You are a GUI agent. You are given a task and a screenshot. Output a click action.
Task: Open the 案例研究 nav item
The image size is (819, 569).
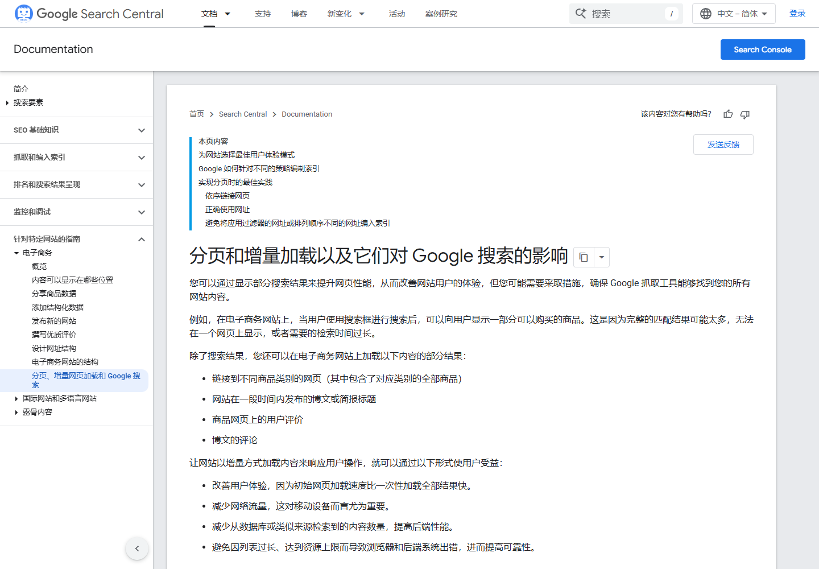441,14
